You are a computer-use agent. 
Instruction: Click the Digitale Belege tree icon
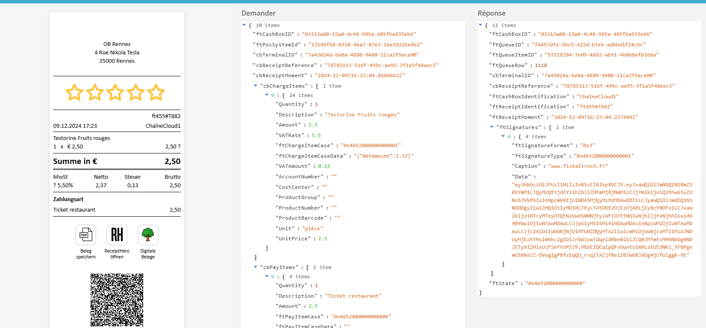[x=148, y=235]
